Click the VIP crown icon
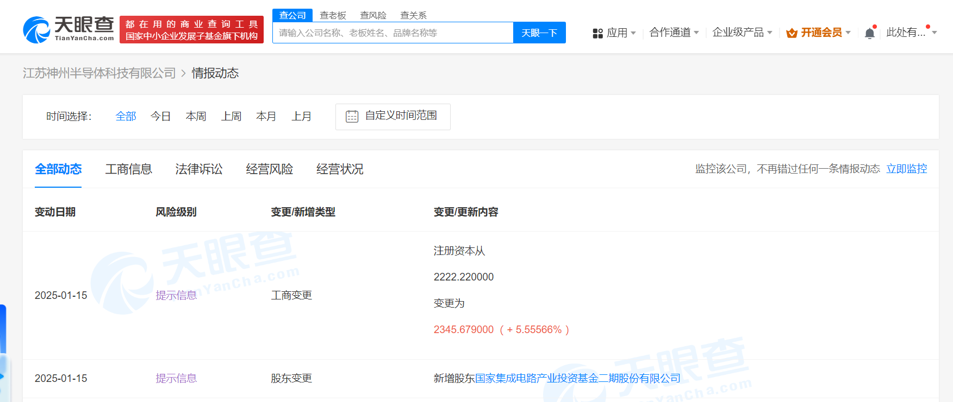953x402 pixels. pyautogui.click(x=792, y=33)
